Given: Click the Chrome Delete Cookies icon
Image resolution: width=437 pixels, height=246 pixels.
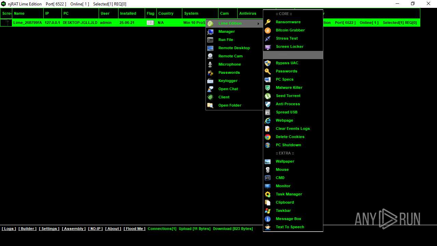Looking at the screenshot, I should click(268, 137).
